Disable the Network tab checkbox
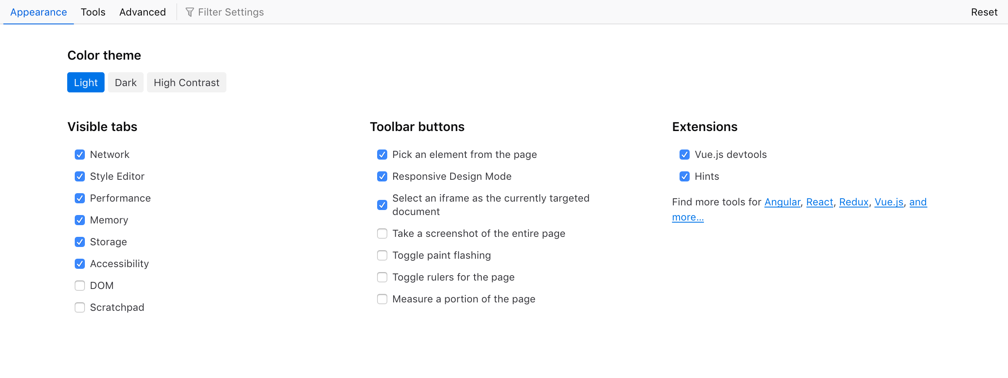This screenshot has height=378, width=1008. [80, 155]
